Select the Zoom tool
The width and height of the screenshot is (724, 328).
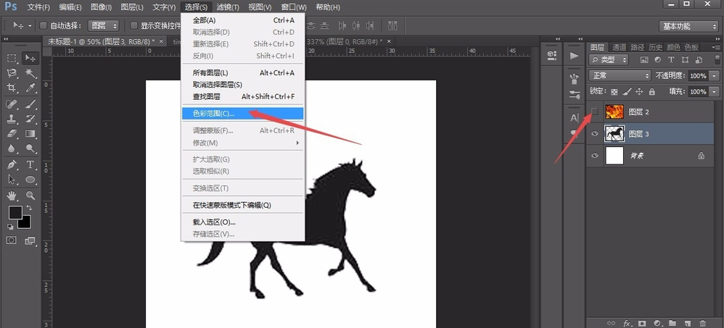[30, 195]
